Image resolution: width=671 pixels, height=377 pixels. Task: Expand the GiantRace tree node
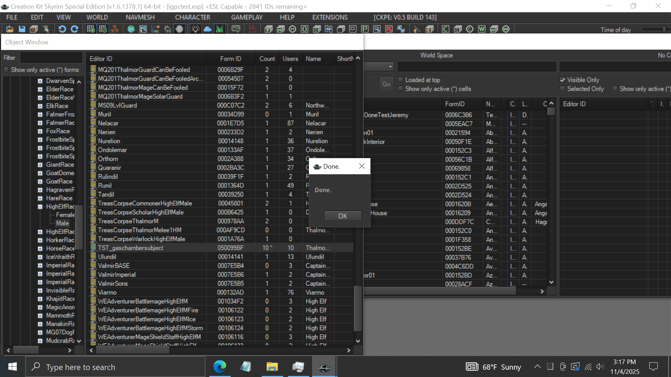pyautogui.click(x=40, y=165)
